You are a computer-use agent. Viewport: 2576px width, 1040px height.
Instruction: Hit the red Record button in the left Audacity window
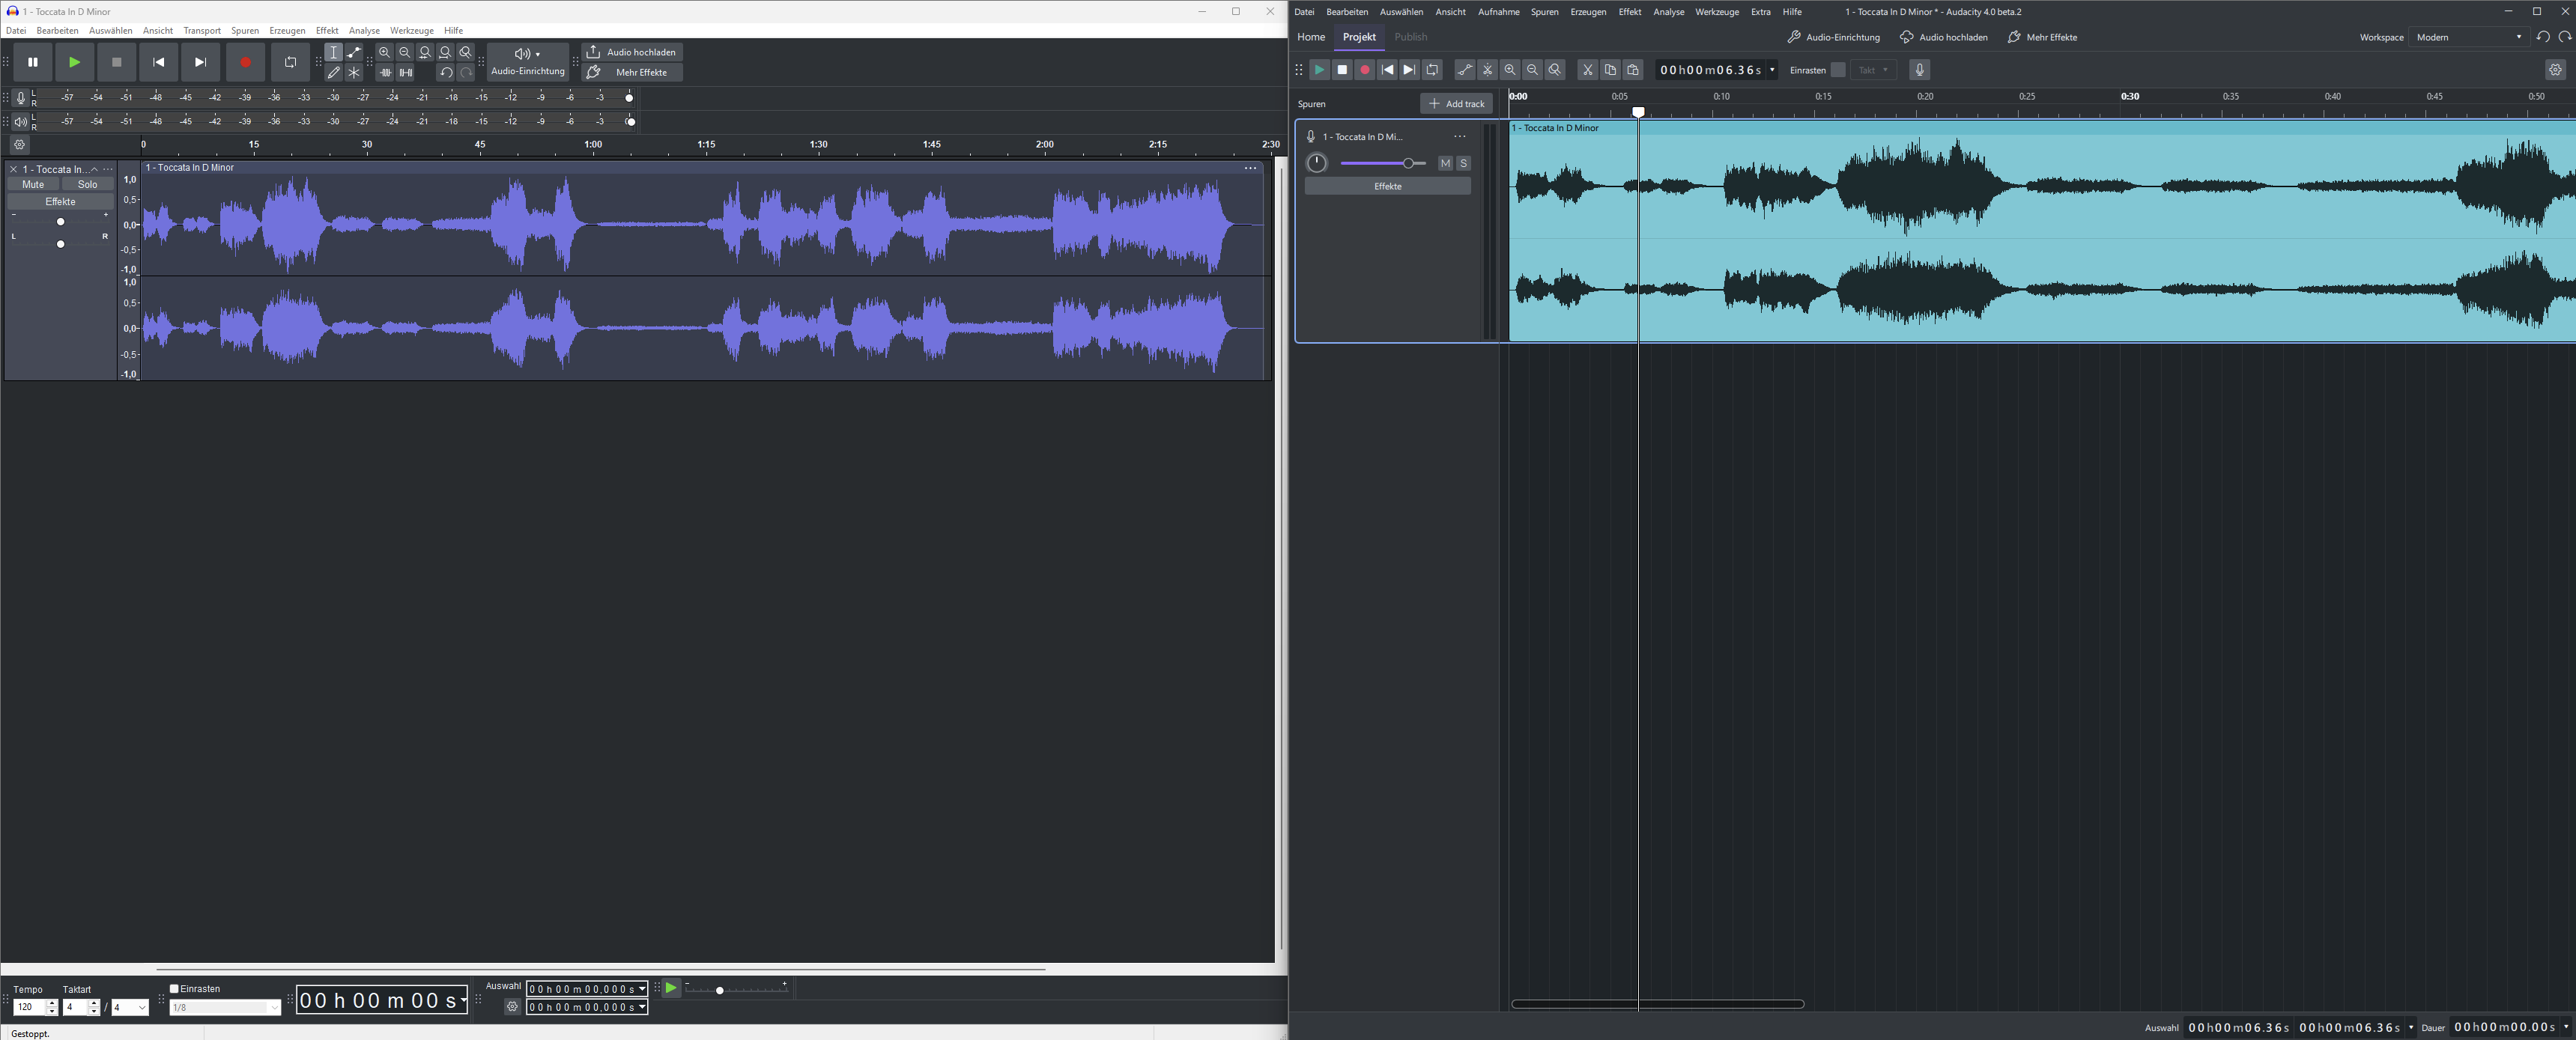(x=245, y=62)
